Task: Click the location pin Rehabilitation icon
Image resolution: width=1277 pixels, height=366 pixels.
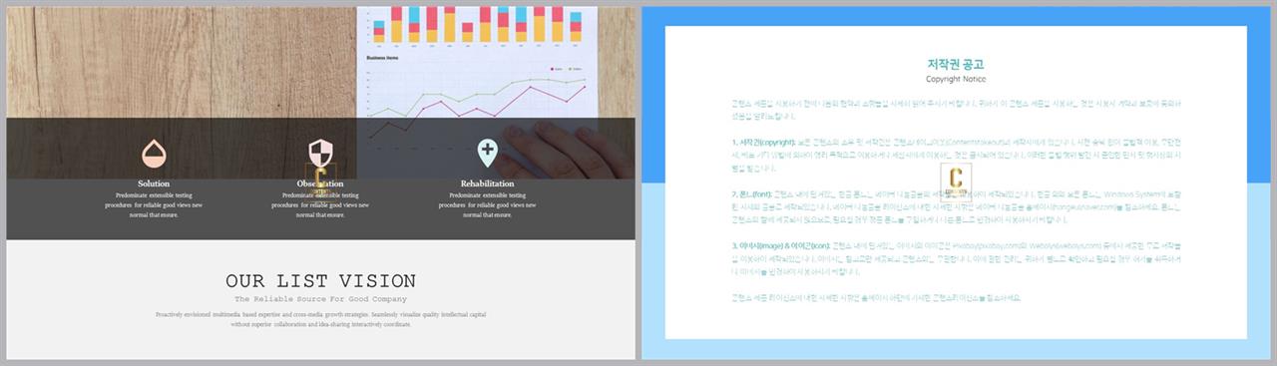Action: tap(487, 154)
